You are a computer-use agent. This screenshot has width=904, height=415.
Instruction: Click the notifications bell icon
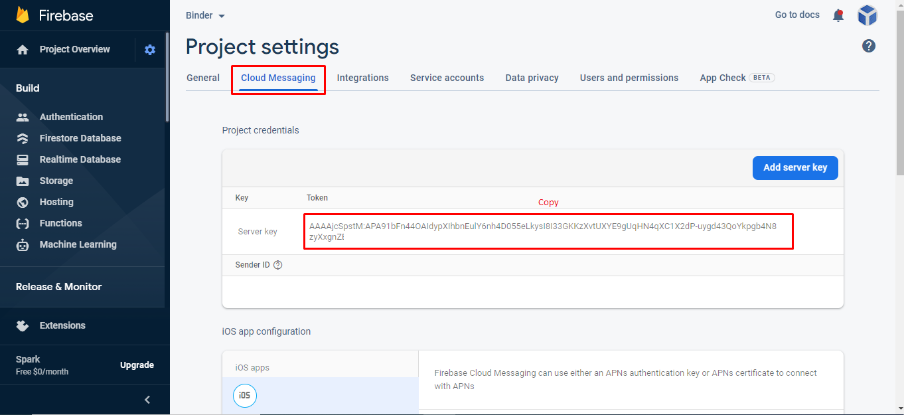[x=838, y=15]
